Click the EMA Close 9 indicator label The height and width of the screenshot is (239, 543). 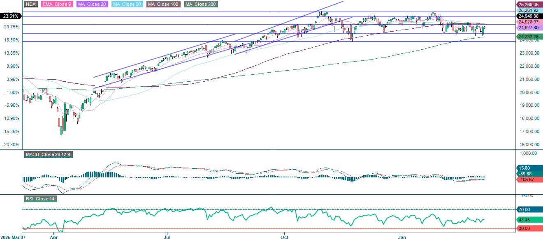[x=58, y=4]
